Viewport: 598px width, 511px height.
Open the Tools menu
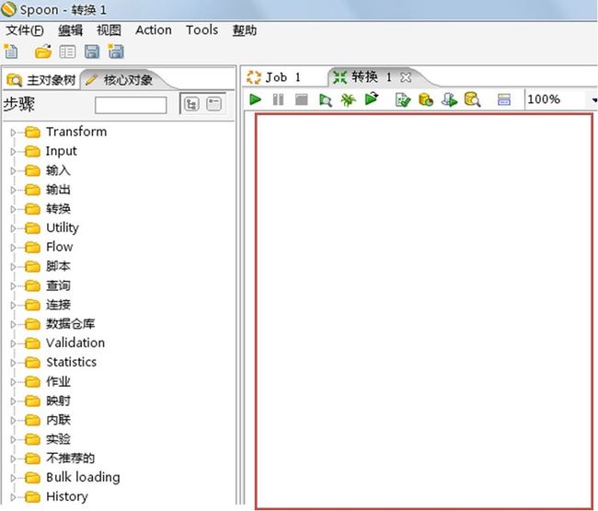(x=201, y=30)
